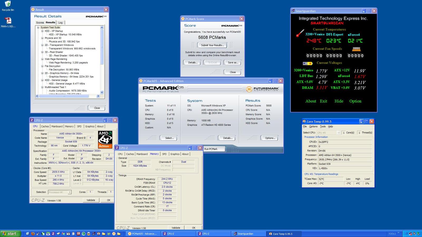This screenshot has height=237, width=422.
Task: Open the Options menu in Core Temp
Action: point(313,127)
